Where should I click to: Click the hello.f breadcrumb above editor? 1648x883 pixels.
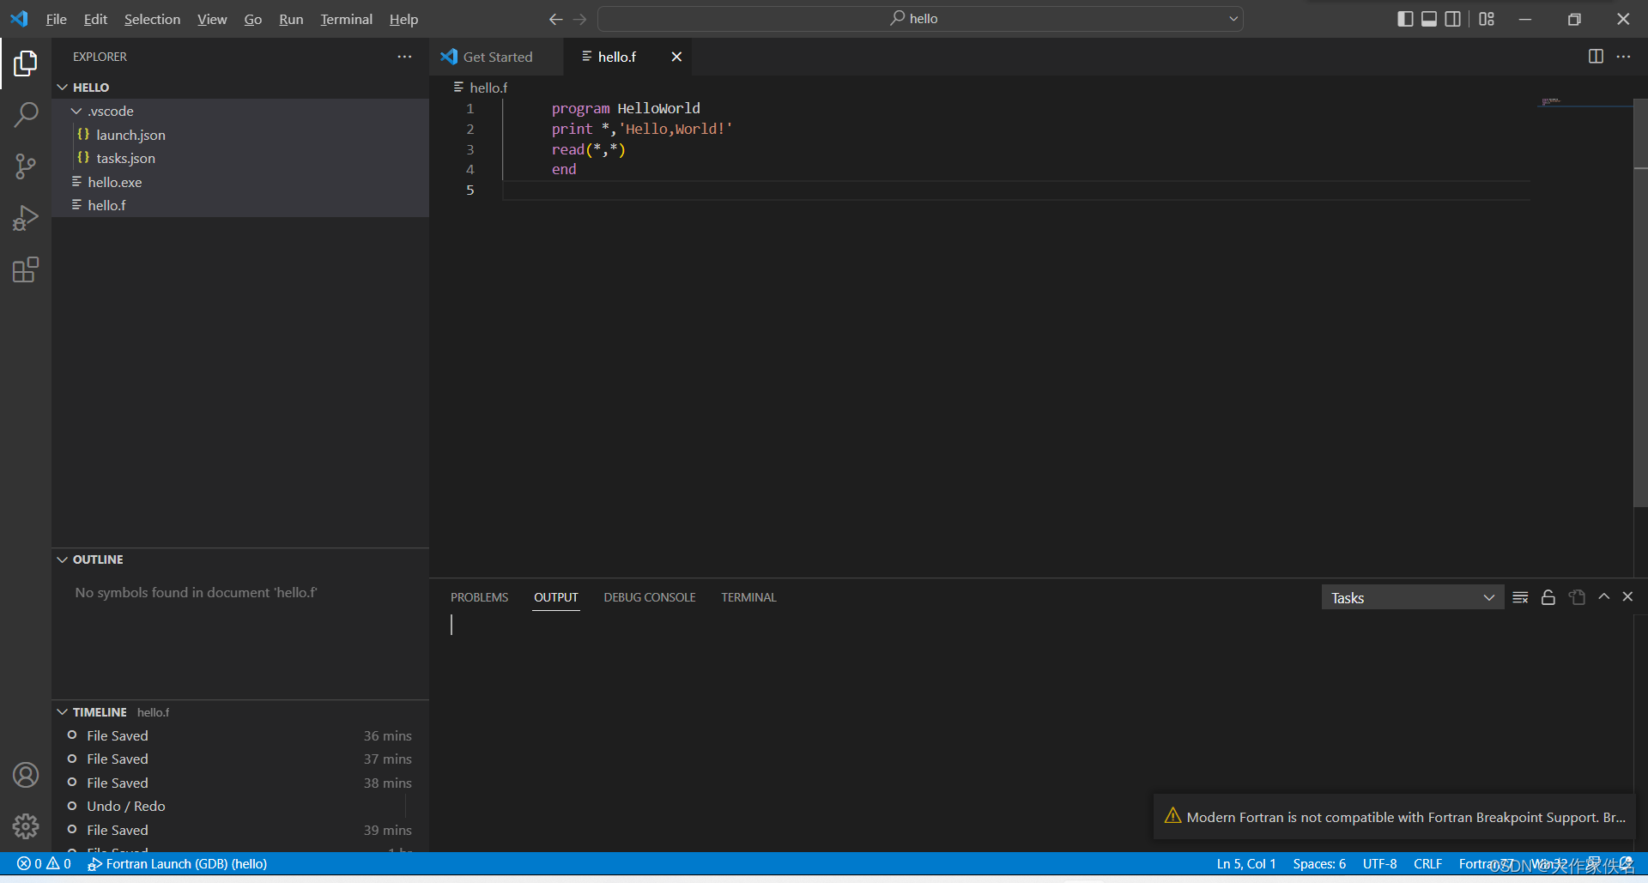coord(481,88)
